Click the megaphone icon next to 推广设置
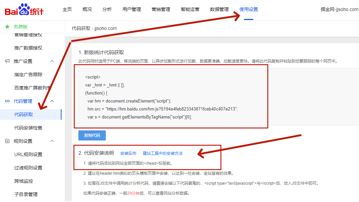 7,61
